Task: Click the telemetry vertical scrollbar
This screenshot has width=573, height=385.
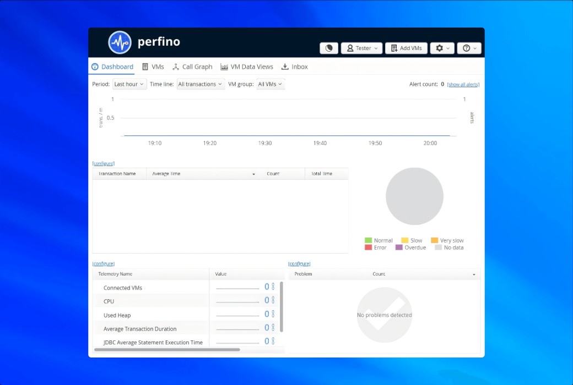Action: (x=282, y=306)
